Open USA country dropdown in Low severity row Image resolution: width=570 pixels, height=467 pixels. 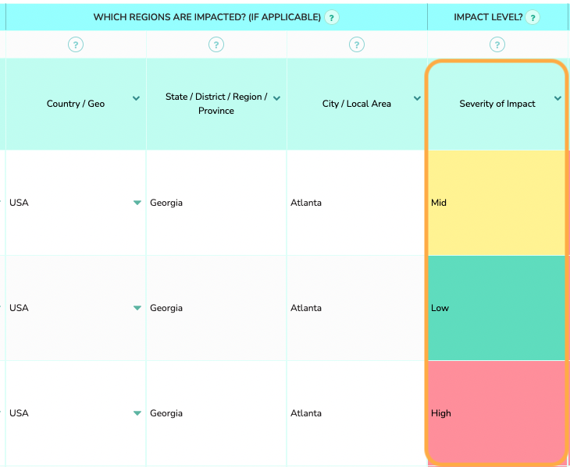137,308
